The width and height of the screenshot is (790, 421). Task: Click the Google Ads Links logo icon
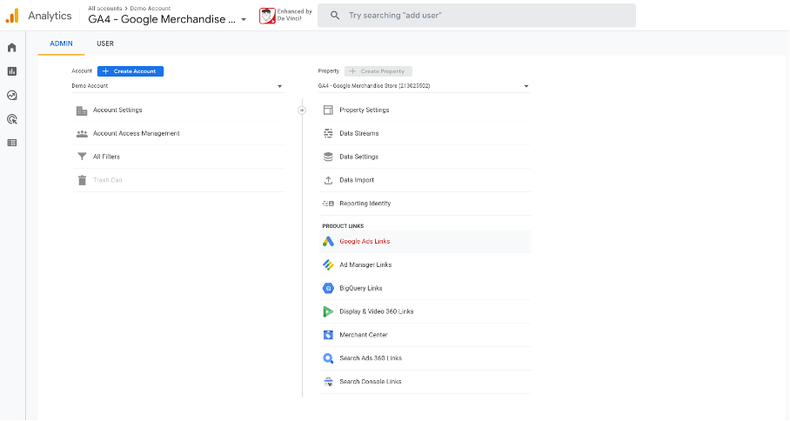click(328, 242)
